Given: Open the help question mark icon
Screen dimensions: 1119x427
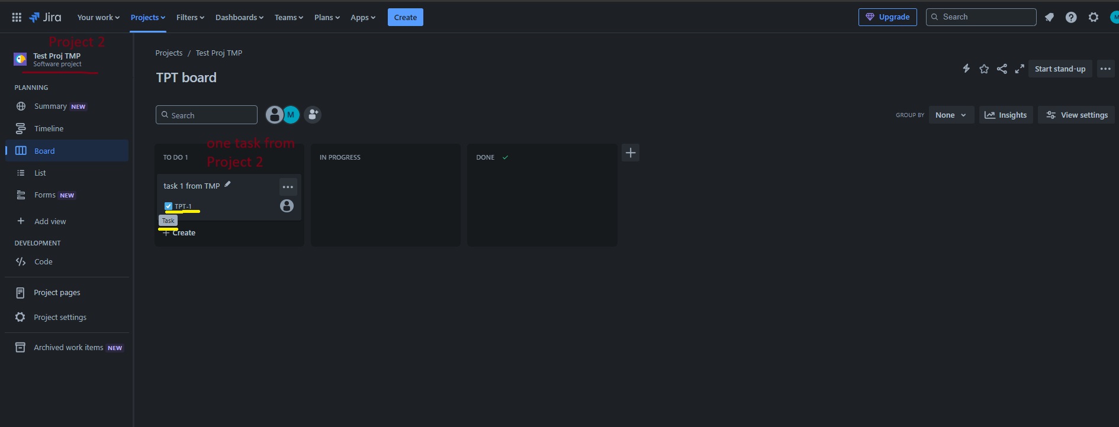Looking at the screenshot, I should [x=1071, y=17].
